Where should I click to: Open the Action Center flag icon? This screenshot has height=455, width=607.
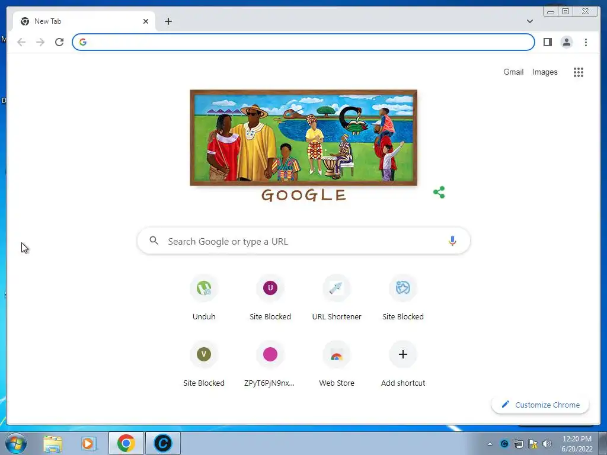[x=533, y=444]
